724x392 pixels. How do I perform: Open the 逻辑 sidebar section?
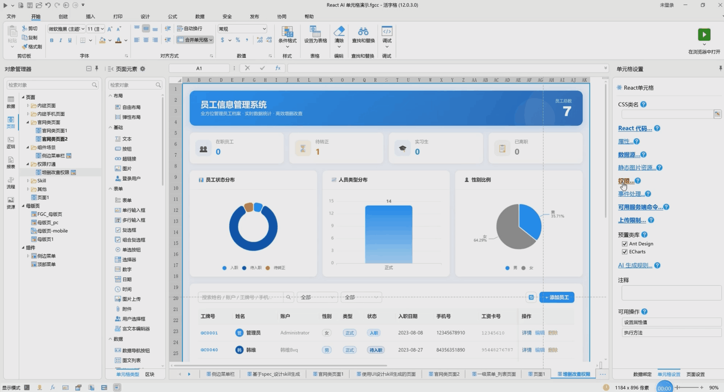(x=11, y=143)
